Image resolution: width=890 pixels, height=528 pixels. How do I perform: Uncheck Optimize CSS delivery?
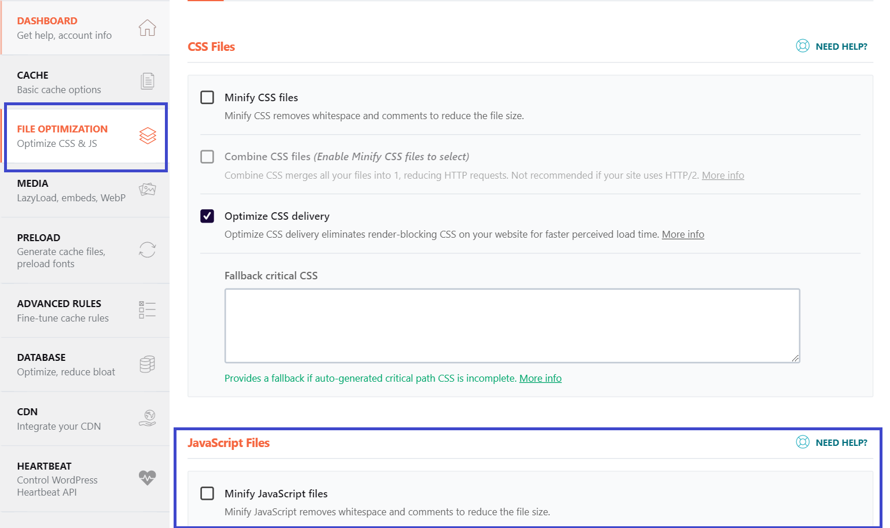click(207, 216)
